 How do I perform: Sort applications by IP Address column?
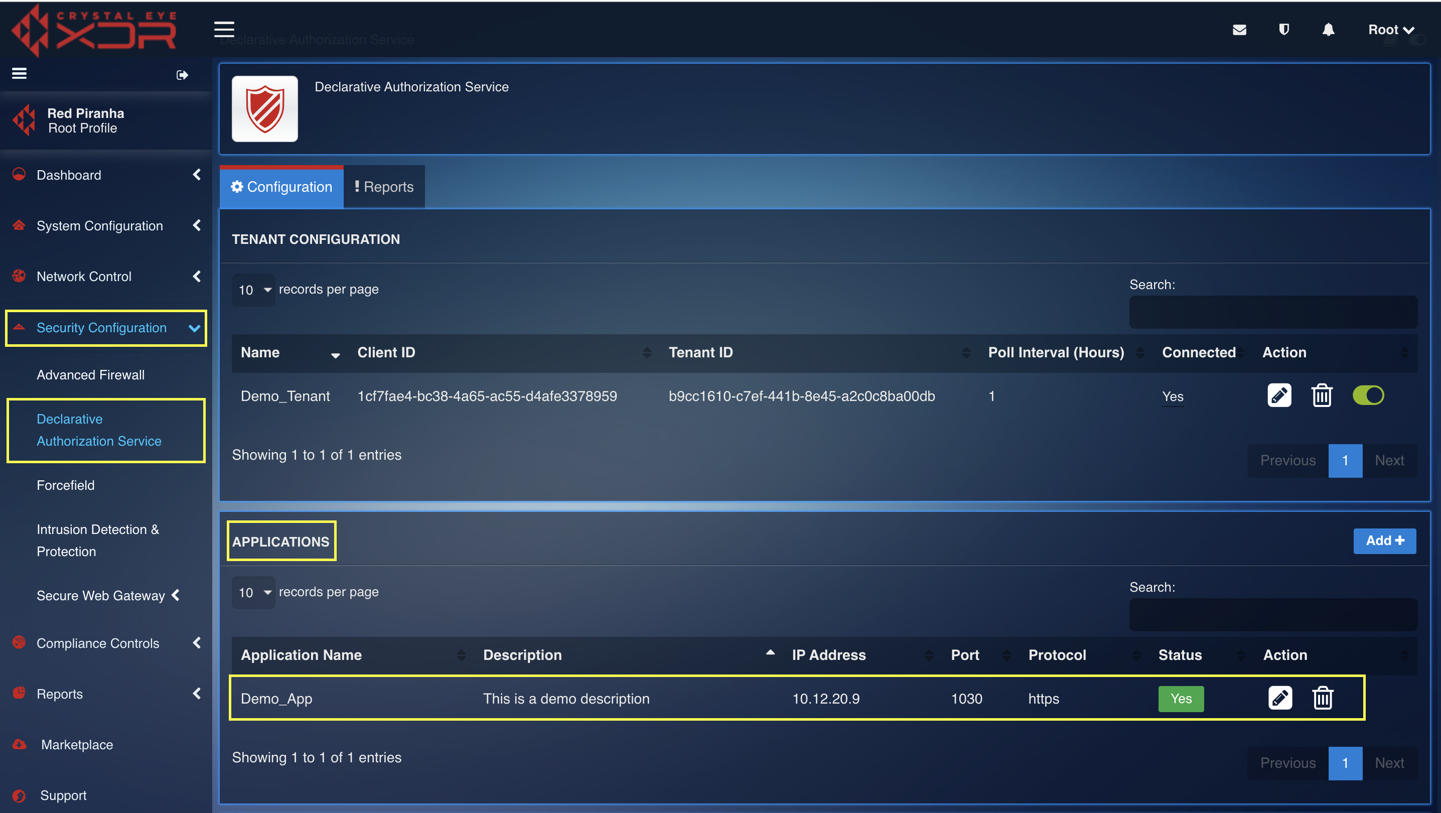point(862,655)
